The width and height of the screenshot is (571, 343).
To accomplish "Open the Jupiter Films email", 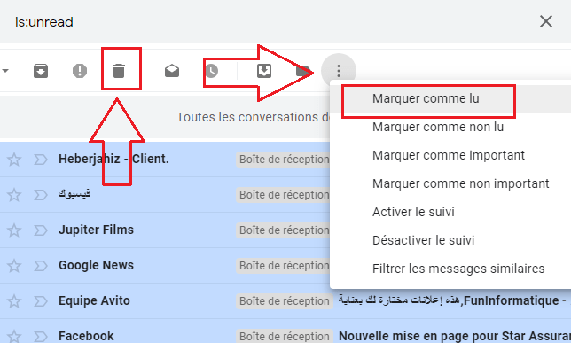I will coord(96,230).
